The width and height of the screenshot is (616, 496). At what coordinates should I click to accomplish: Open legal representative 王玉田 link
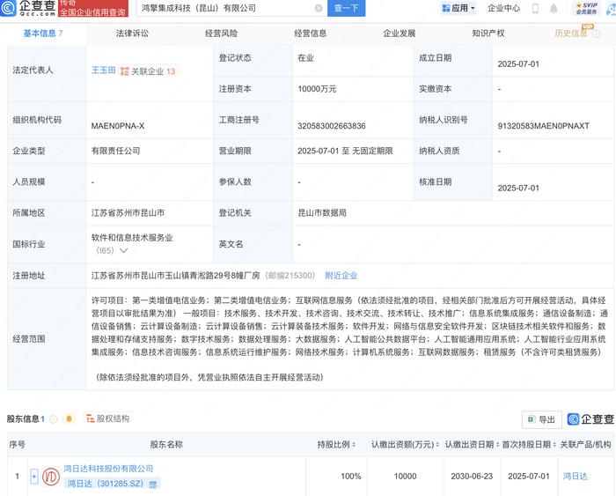coord(103,70)
